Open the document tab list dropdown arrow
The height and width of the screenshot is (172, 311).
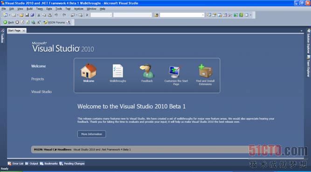(302, 31)
